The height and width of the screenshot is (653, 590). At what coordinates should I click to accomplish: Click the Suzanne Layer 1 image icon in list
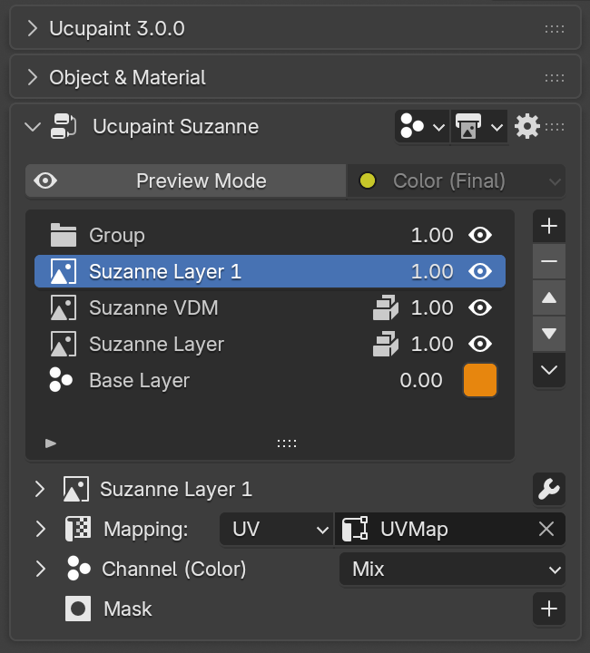64,271
